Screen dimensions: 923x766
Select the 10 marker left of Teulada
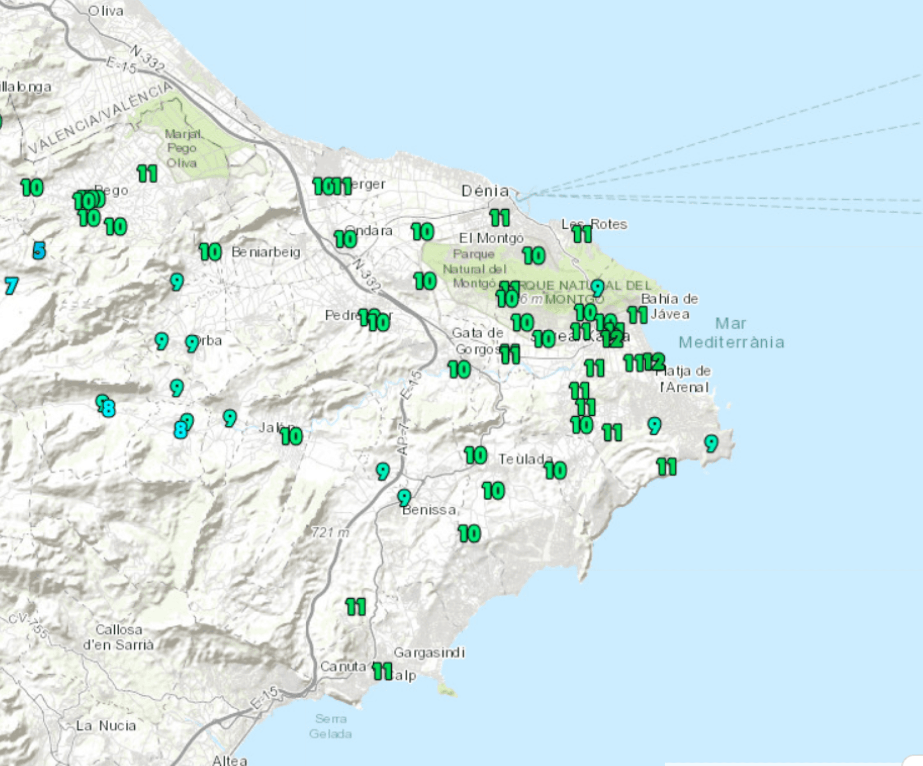tap(476, 456)
